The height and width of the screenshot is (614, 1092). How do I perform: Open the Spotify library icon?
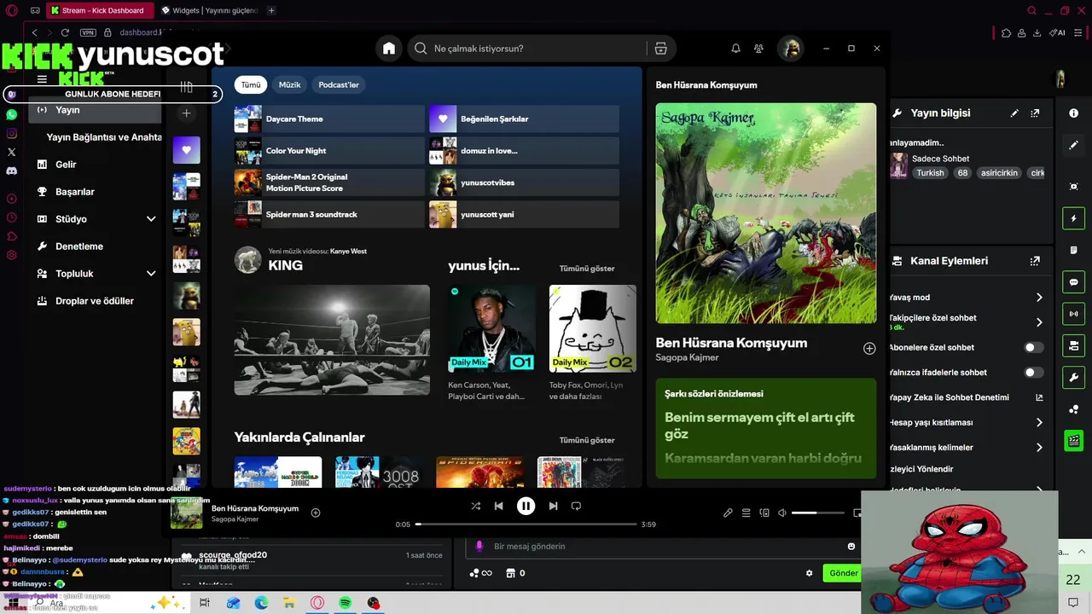pos(186,86)
